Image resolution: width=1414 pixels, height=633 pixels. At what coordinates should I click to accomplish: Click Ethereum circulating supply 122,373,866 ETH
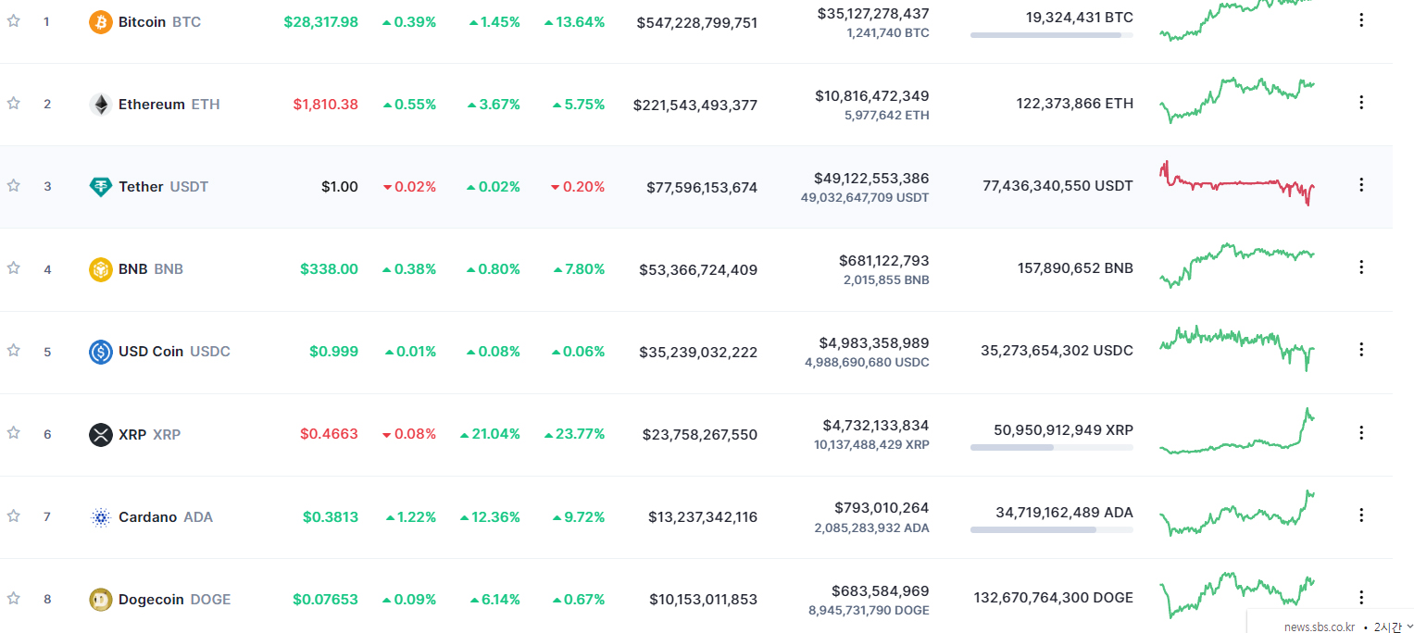pos(1074,104)
